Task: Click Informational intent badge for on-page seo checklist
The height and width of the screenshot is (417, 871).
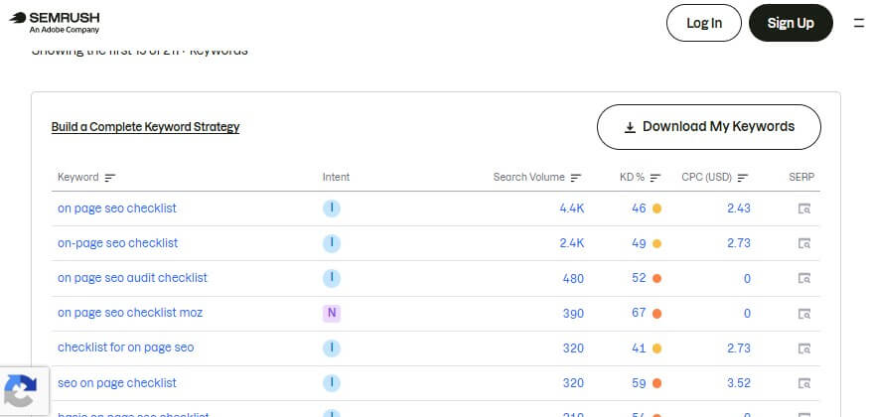Action: 332,243
